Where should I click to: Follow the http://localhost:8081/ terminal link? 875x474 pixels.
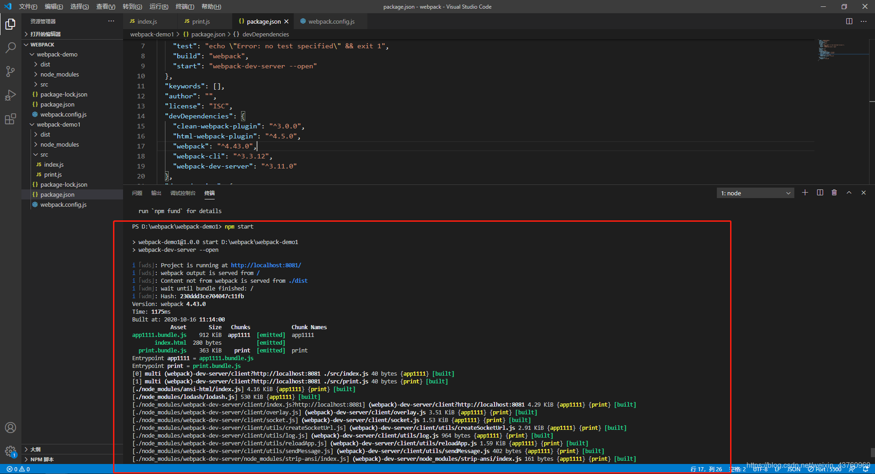[x=266, y=265]
